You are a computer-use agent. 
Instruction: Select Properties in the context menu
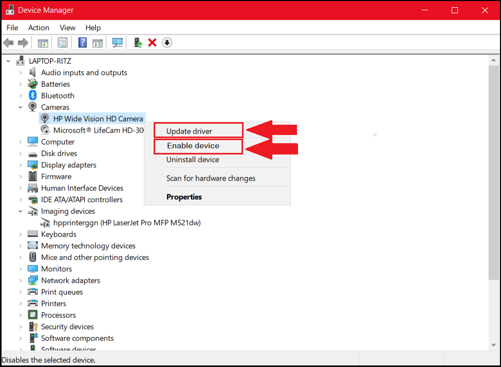pyautogui.click(x=184, y=197)
